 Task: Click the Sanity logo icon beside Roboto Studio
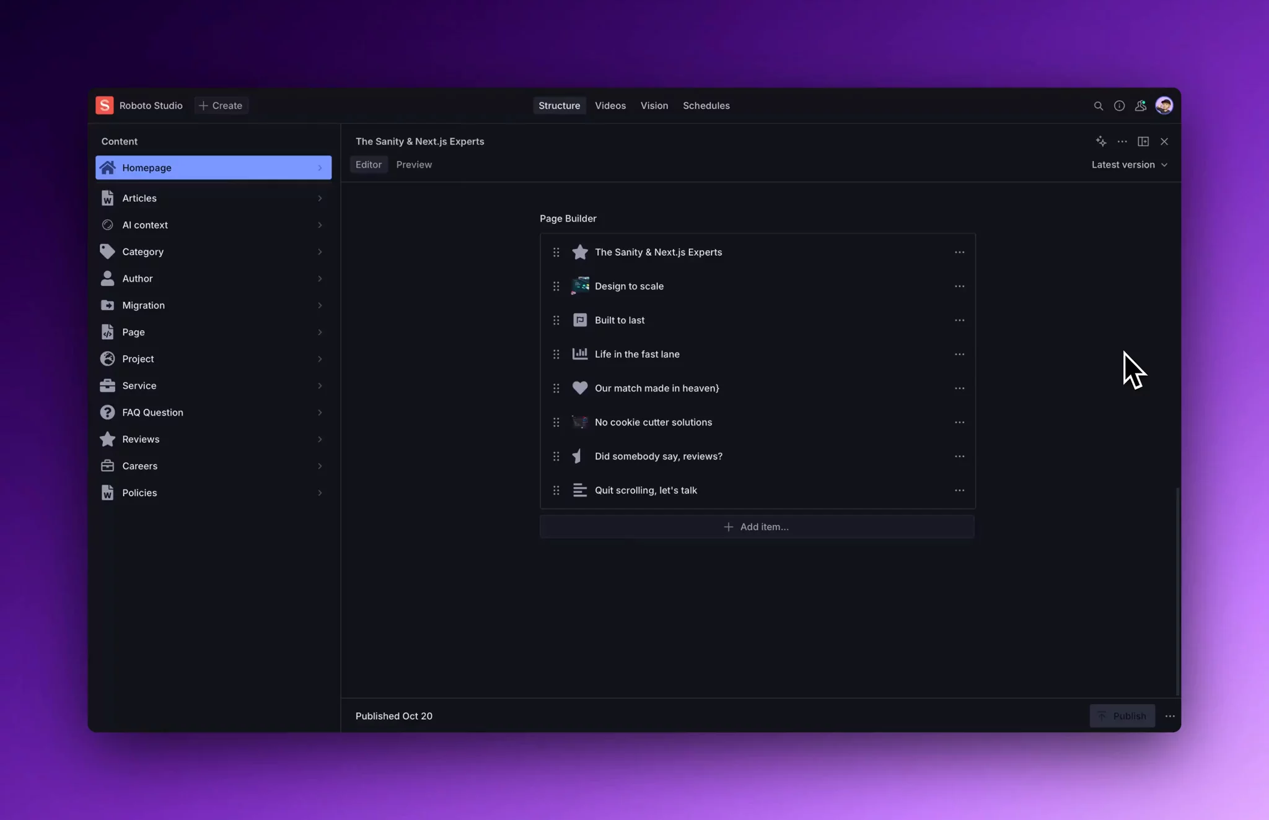(104, 105)
